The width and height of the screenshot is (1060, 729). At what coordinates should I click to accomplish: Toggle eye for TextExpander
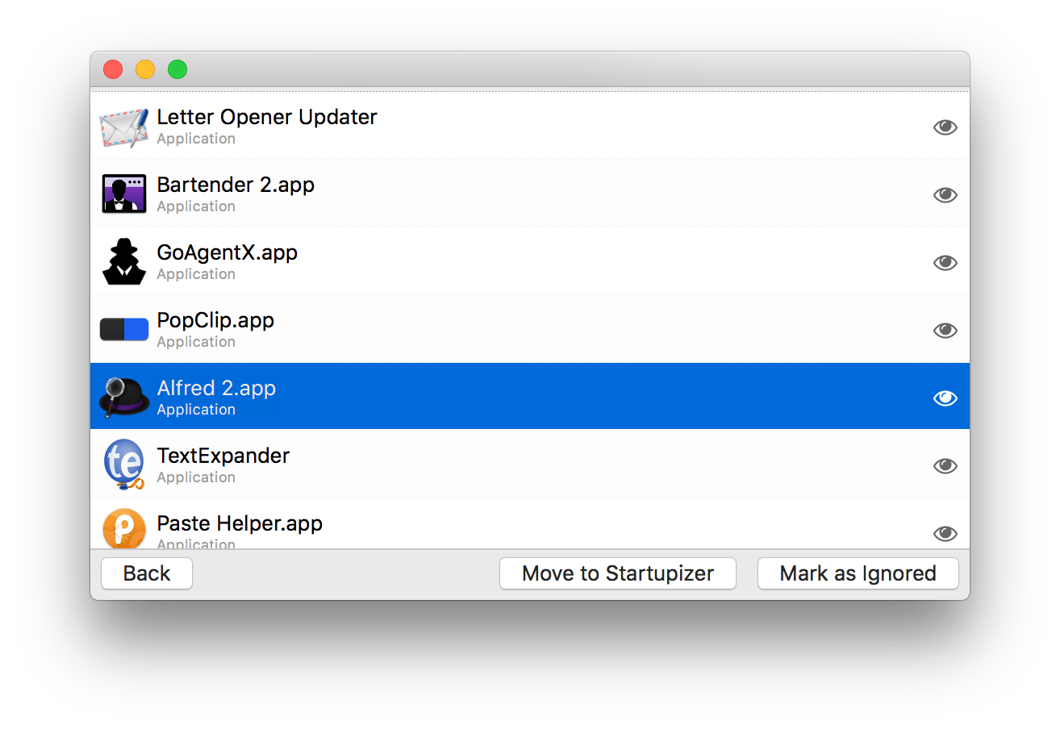tap(945, 466)
